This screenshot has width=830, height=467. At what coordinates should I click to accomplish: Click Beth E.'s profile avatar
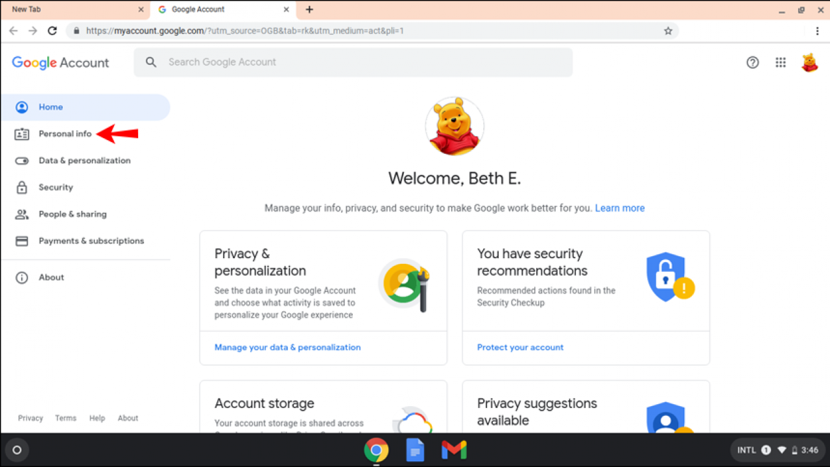[x=809, y=62]
